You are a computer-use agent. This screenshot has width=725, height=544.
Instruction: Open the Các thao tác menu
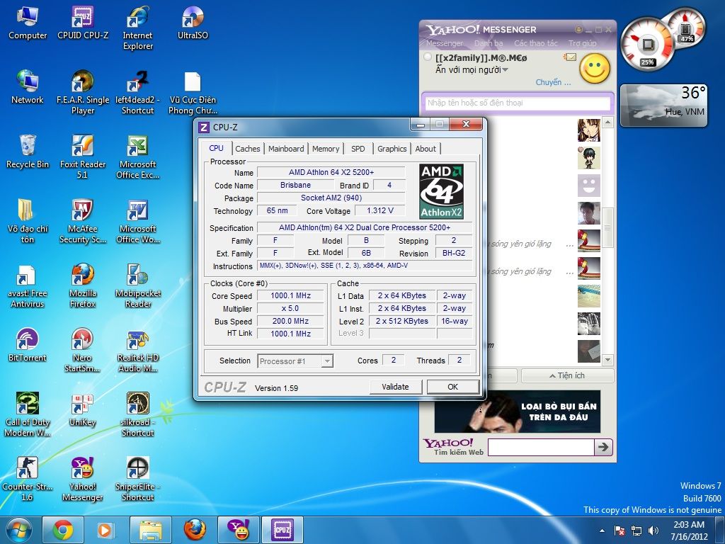535,43
